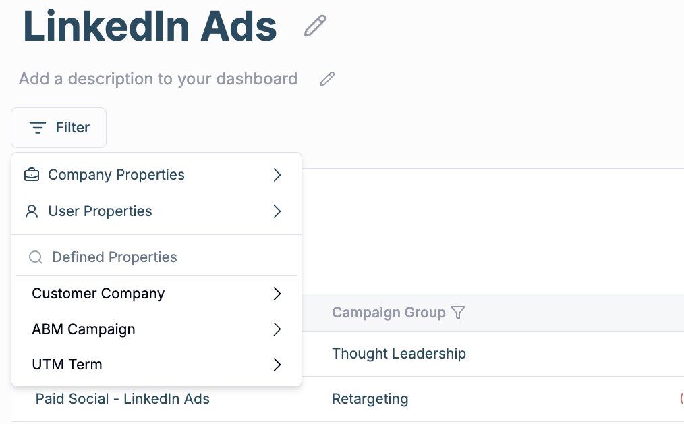
Task: Click the magnifier icon in Defined Properties search
Action: (36, 257)
